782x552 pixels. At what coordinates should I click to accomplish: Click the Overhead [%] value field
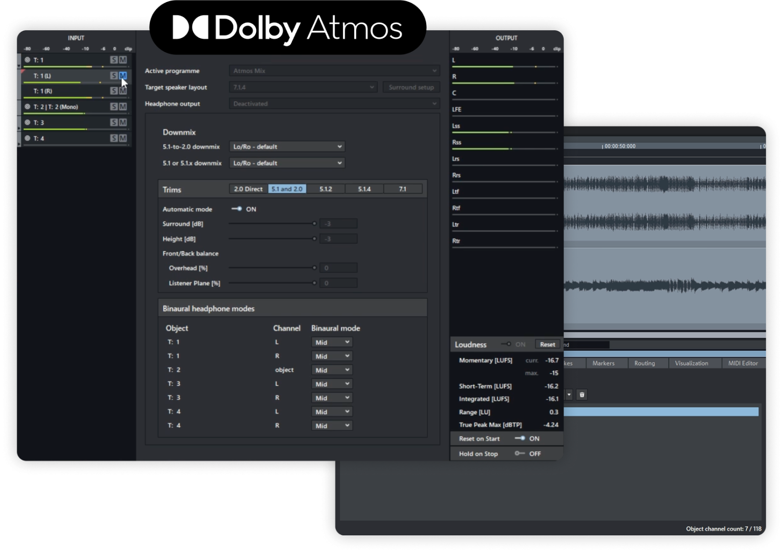click(339, 268)
